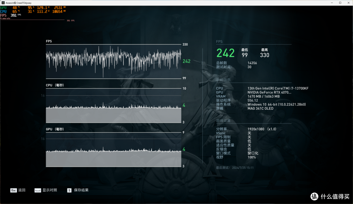The width and height of the screenshot is (353, 204).
Task: Click the driver version 556.12
Action: 253,101
